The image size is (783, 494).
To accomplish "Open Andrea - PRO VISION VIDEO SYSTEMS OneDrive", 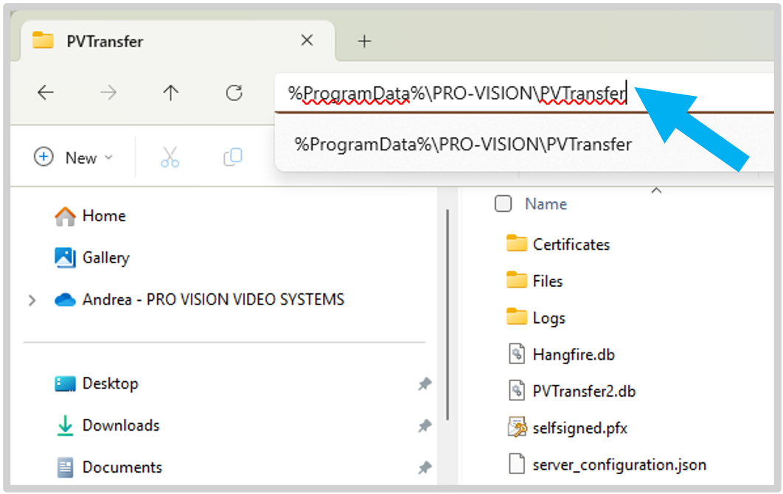I will click(x=199, y=299).
